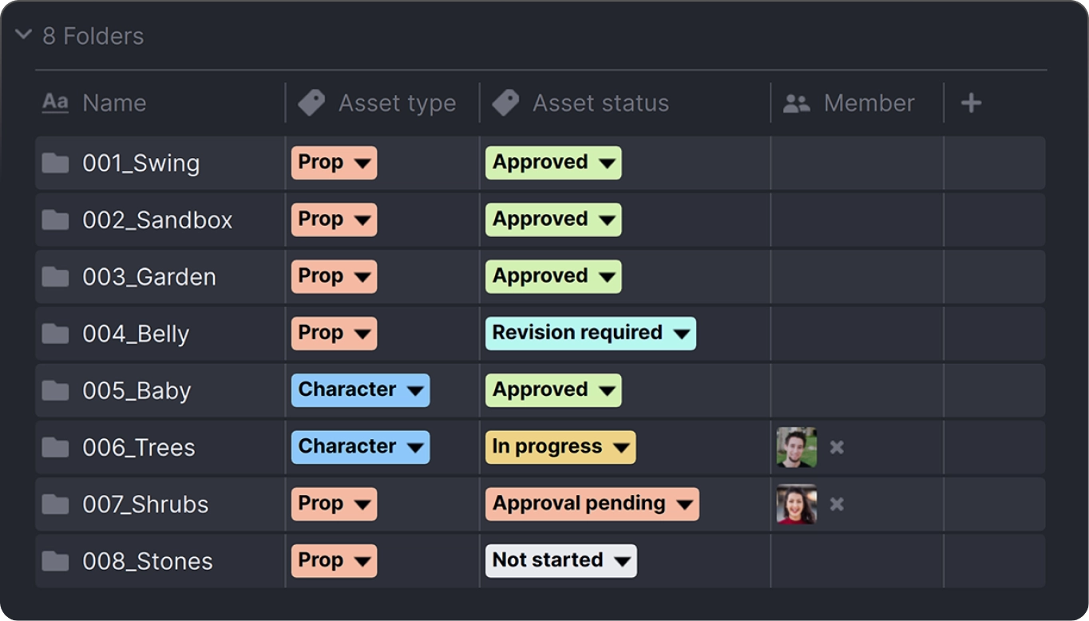Click the empty Member cell for 001_Swing
Image resolution: width=1089 pixels, height=621 pixels.
[x=857, y=163]
